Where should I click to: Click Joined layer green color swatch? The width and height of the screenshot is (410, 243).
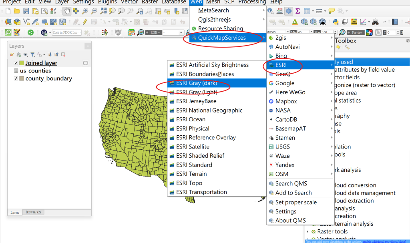tap(22, 63)
